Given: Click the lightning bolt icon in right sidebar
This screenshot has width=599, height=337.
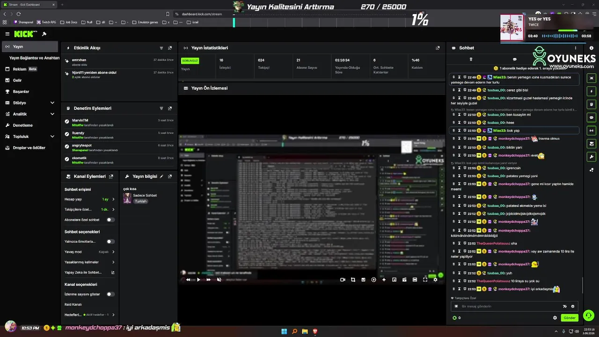Looking at the screenshot, I should click(592, 91).
